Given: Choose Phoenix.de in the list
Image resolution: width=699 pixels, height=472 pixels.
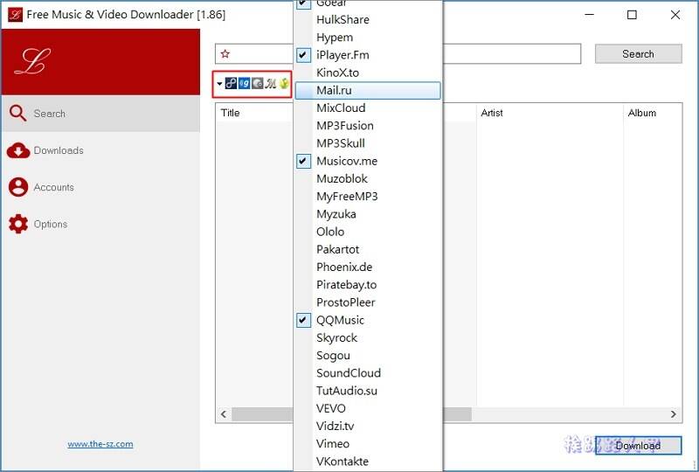Looking at the screenshot, I should pos(368,267).
